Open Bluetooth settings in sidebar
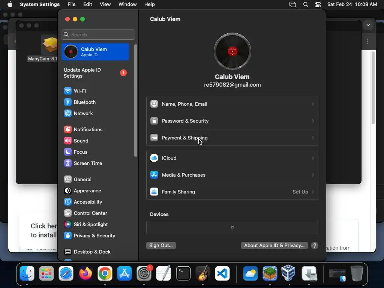Viewport: 384px width, 288px height. click(79, 102)
